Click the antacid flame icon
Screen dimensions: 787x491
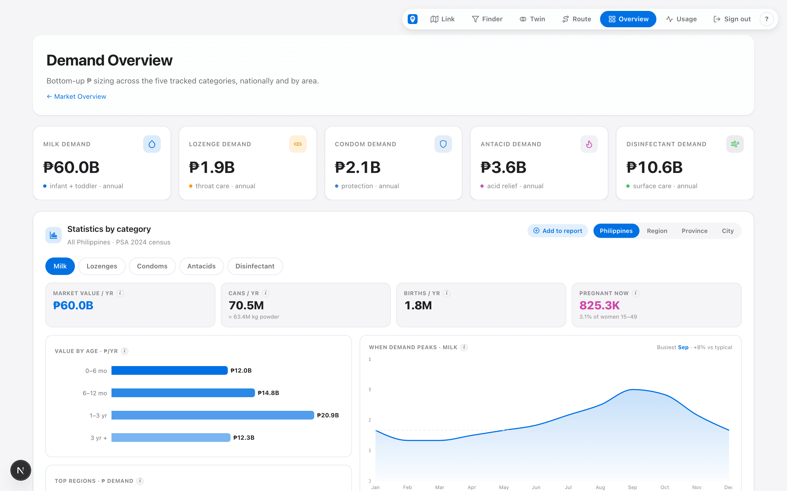(589, 144)
